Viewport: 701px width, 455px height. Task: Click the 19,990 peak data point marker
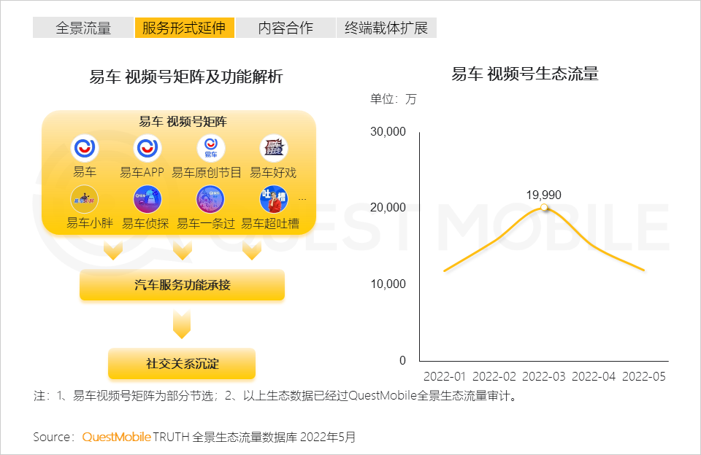[544, 207]
